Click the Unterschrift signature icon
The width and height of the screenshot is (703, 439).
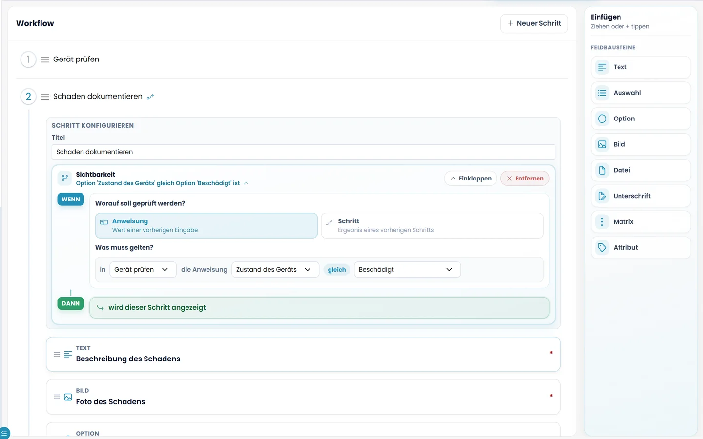pyautogui.click(x=602, y=196)
